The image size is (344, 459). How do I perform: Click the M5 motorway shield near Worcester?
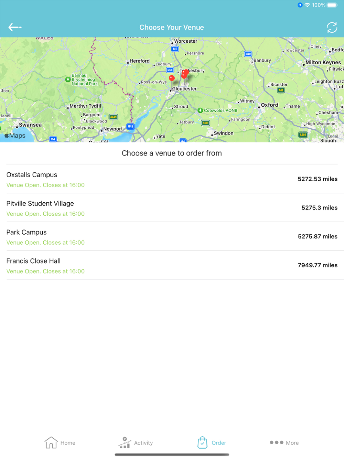[x=175, y=49]
